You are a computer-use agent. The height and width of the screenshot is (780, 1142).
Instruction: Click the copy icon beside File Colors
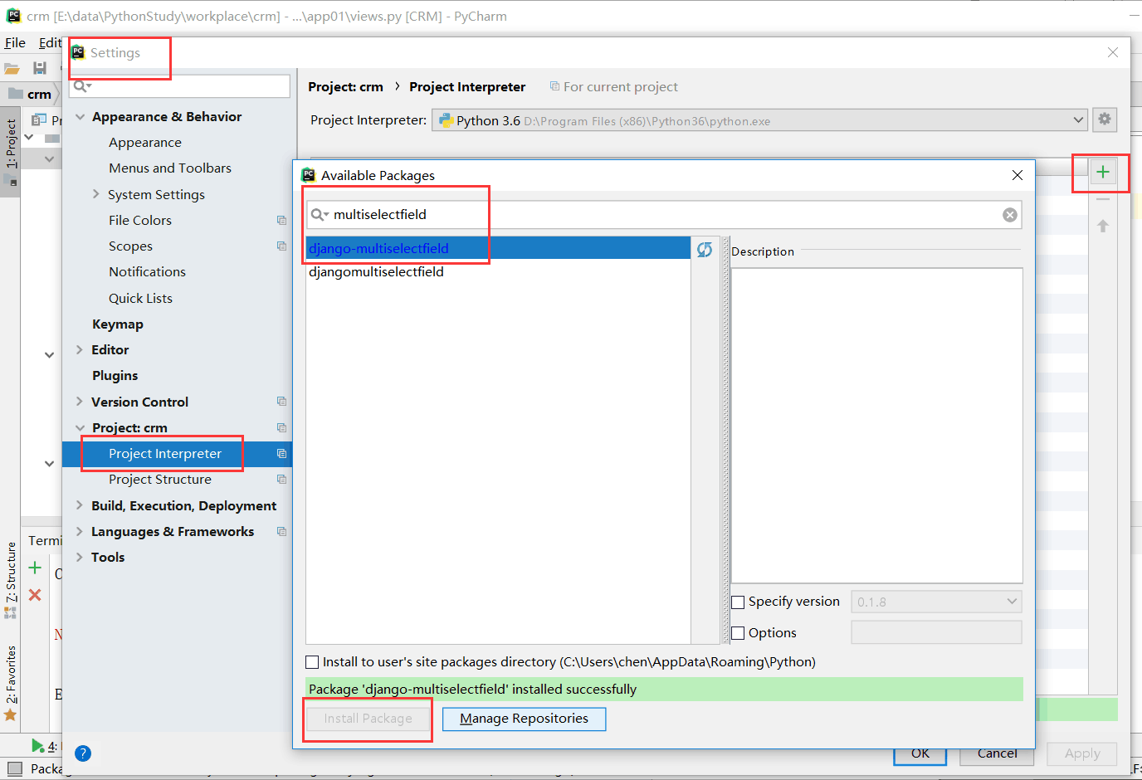(281, 221)
